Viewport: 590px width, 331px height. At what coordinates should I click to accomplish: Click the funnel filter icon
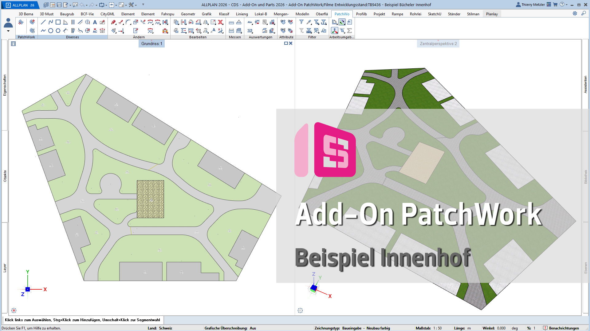coord(301,22)
